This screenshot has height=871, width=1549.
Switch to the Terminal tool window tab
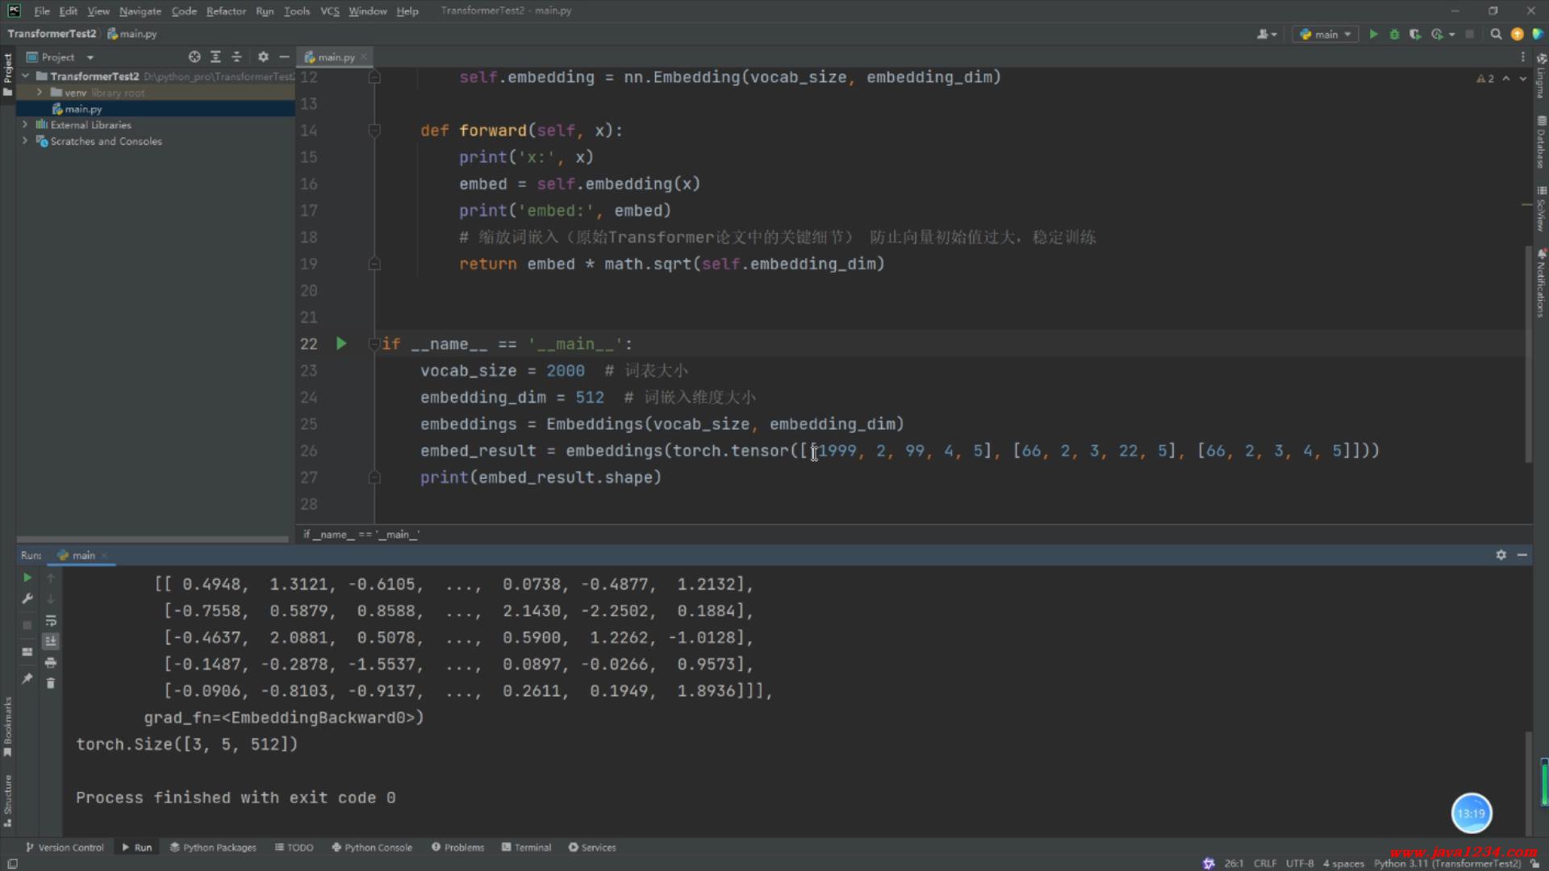[526, 848]
